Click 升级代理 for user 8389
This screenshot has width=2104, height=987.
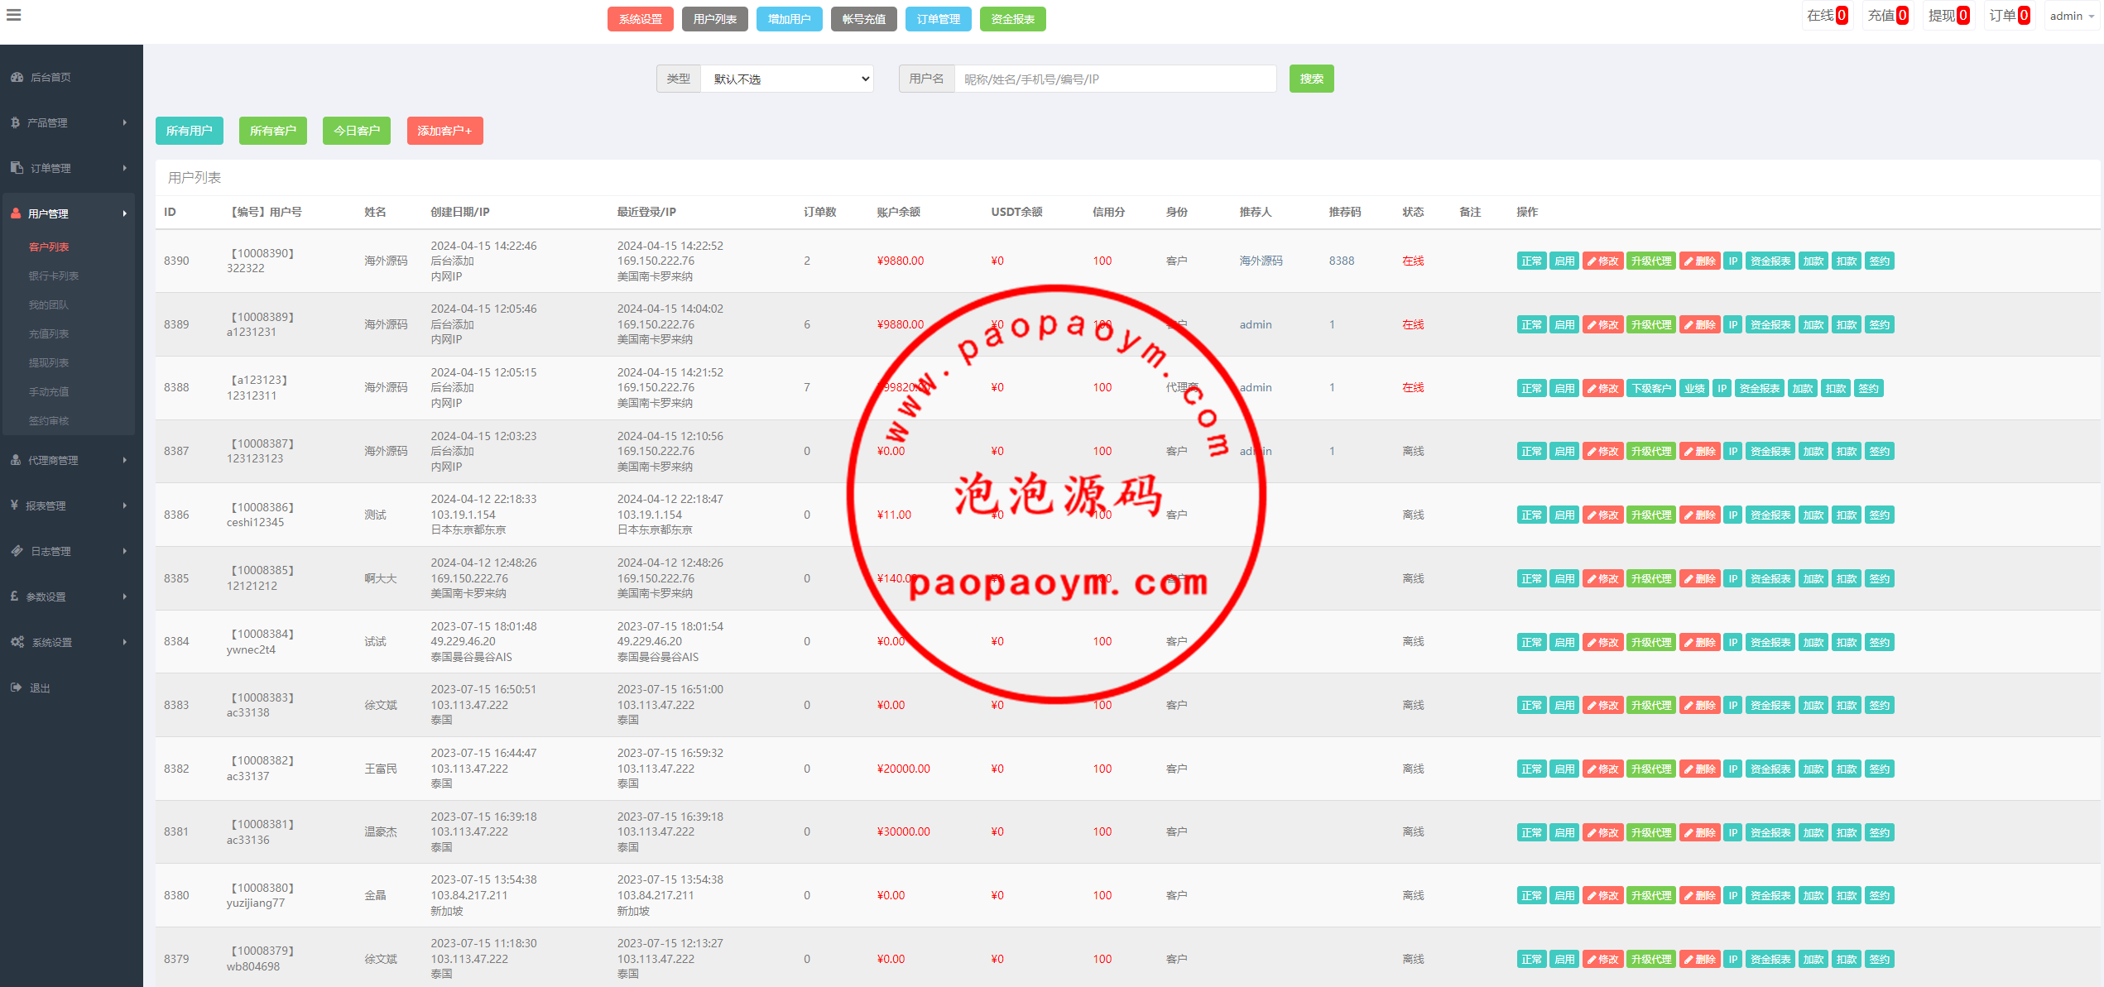pyautogui.click(x=1651, y=324)
